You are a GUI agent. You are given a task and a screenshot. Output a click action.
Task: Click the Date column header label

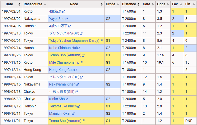point(9,4)
